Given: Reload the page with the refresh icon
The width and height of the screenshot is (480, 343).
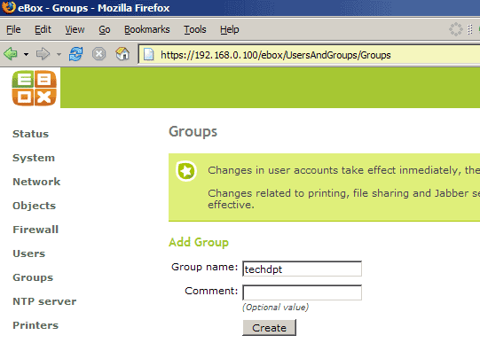Looking at the screenshot, I should (x=75, y=54).
